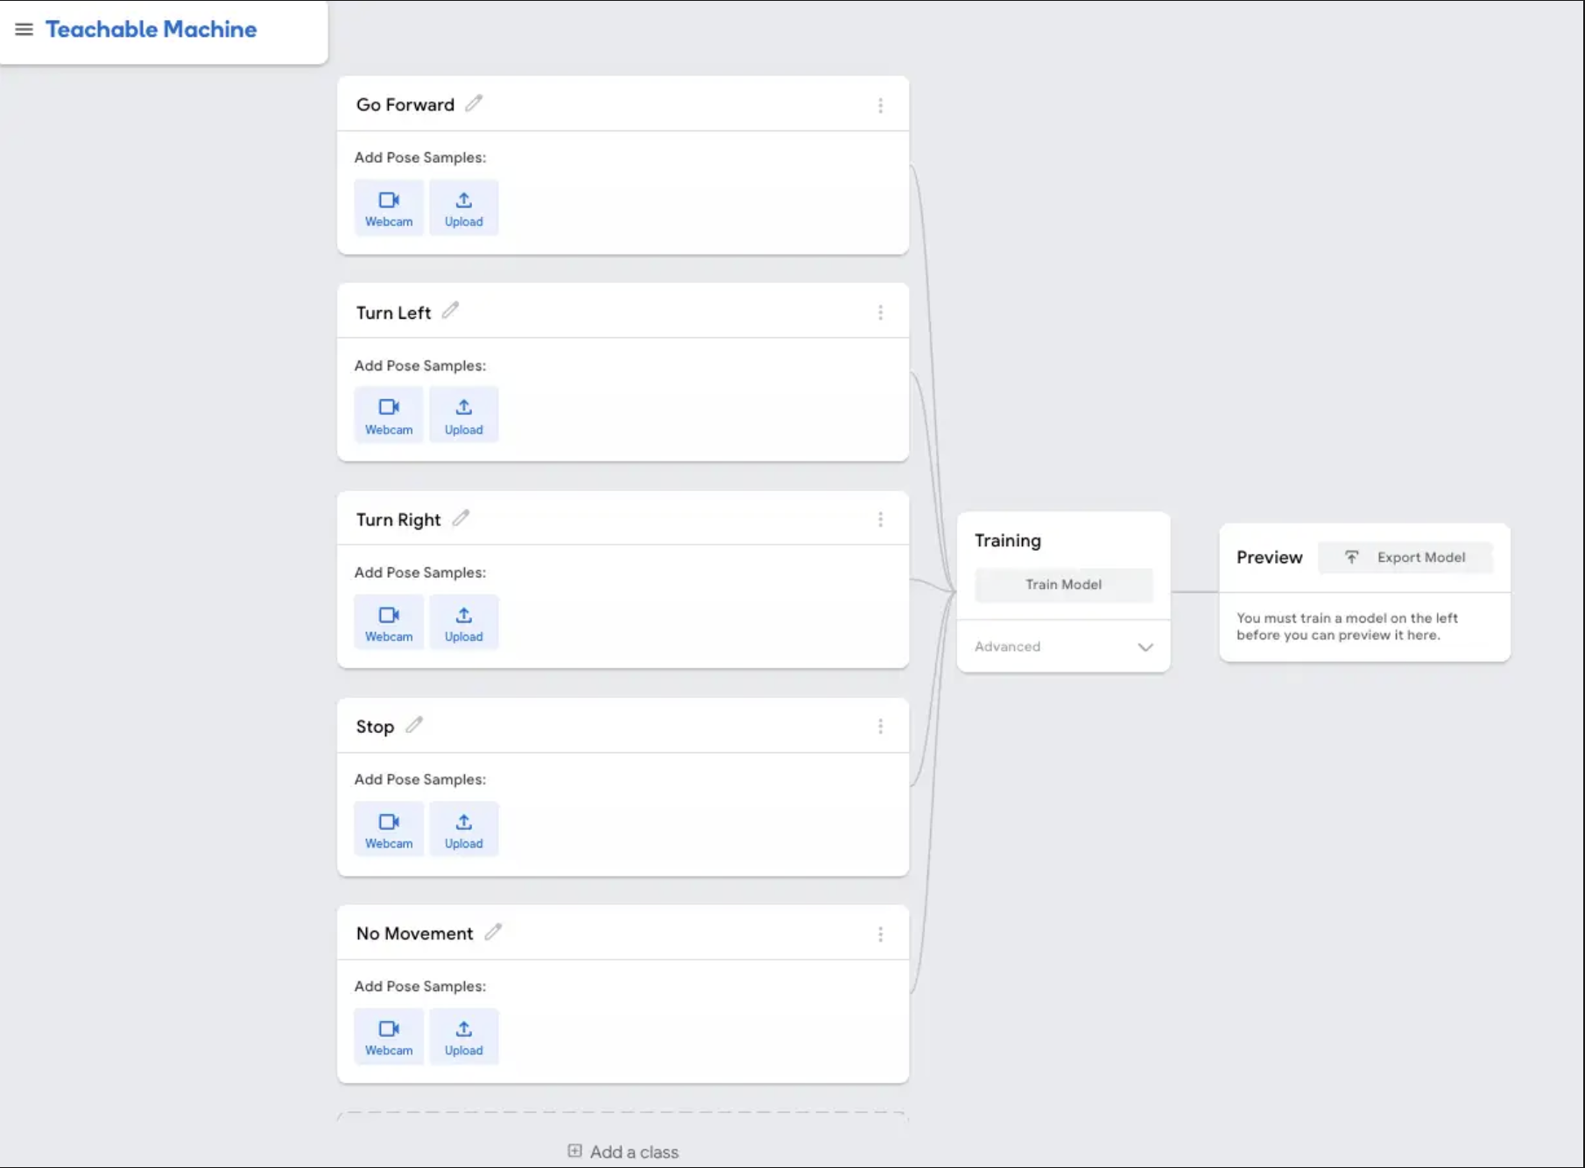Screen dimensions: 1585x1168
Task: Click the Train Model button
Action: click(x=1063, y=585)
